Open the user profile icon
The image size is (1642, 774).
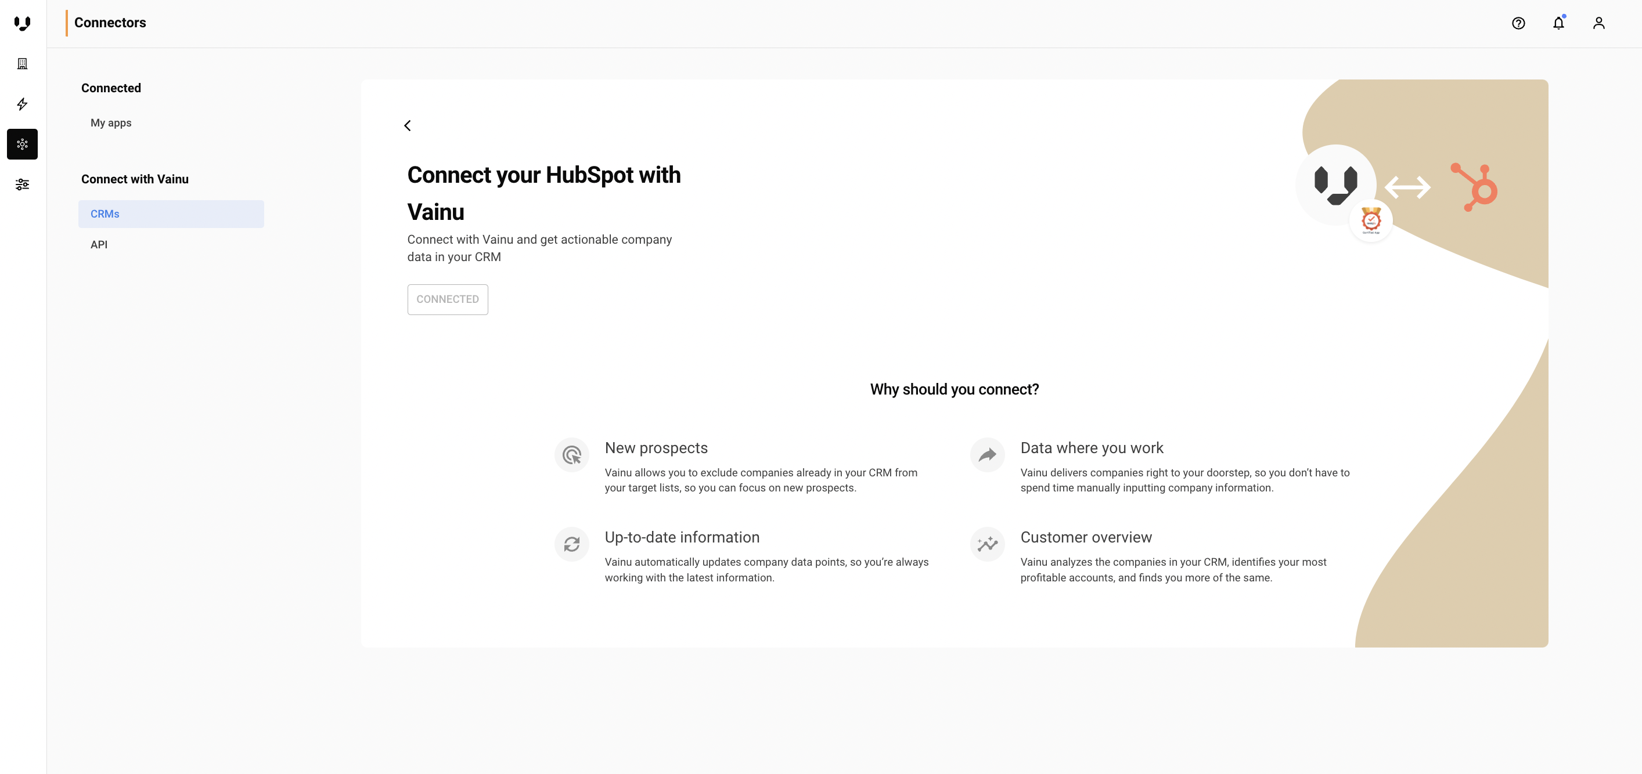point(1598,24)
